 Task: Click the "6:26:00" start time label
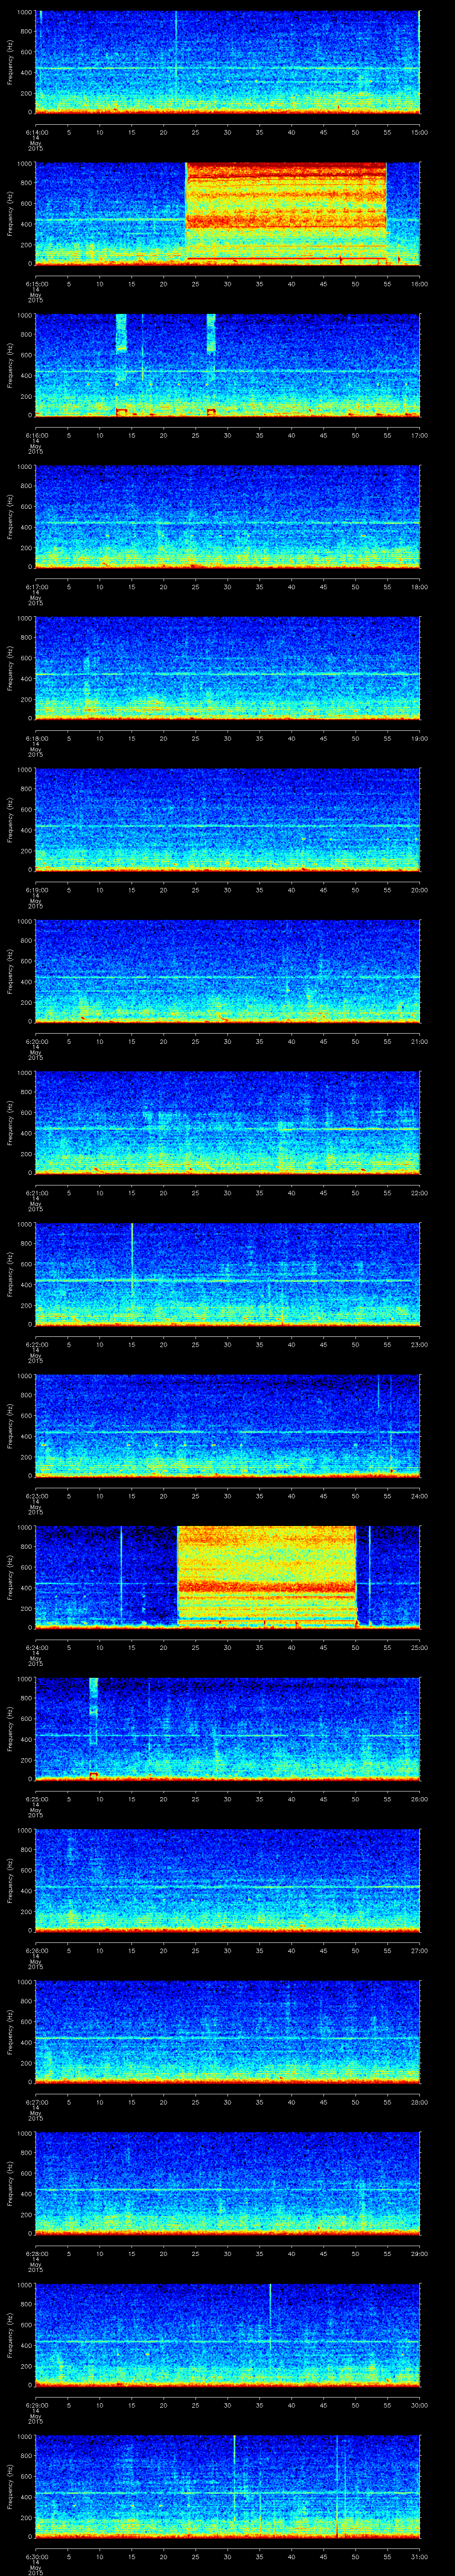pos(36,1951)
